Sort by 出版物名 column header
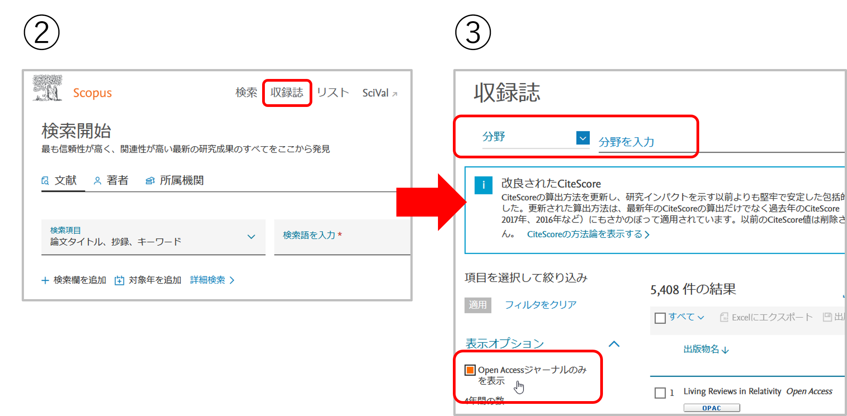This screenshot has height=416, width=847. [x=706, y=349]
